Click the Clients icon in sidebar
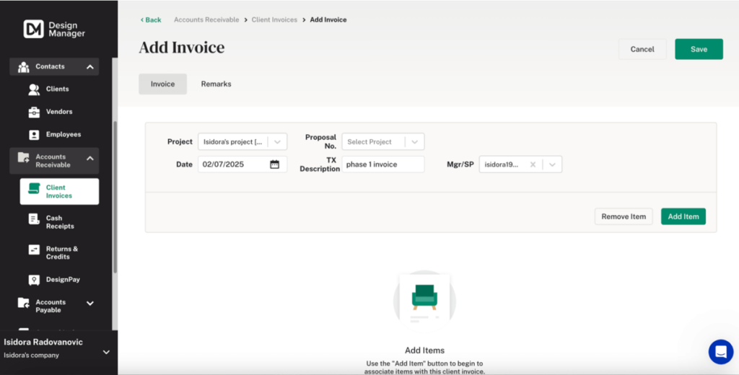Screen dimensions: 739x375 pos(34,89)
